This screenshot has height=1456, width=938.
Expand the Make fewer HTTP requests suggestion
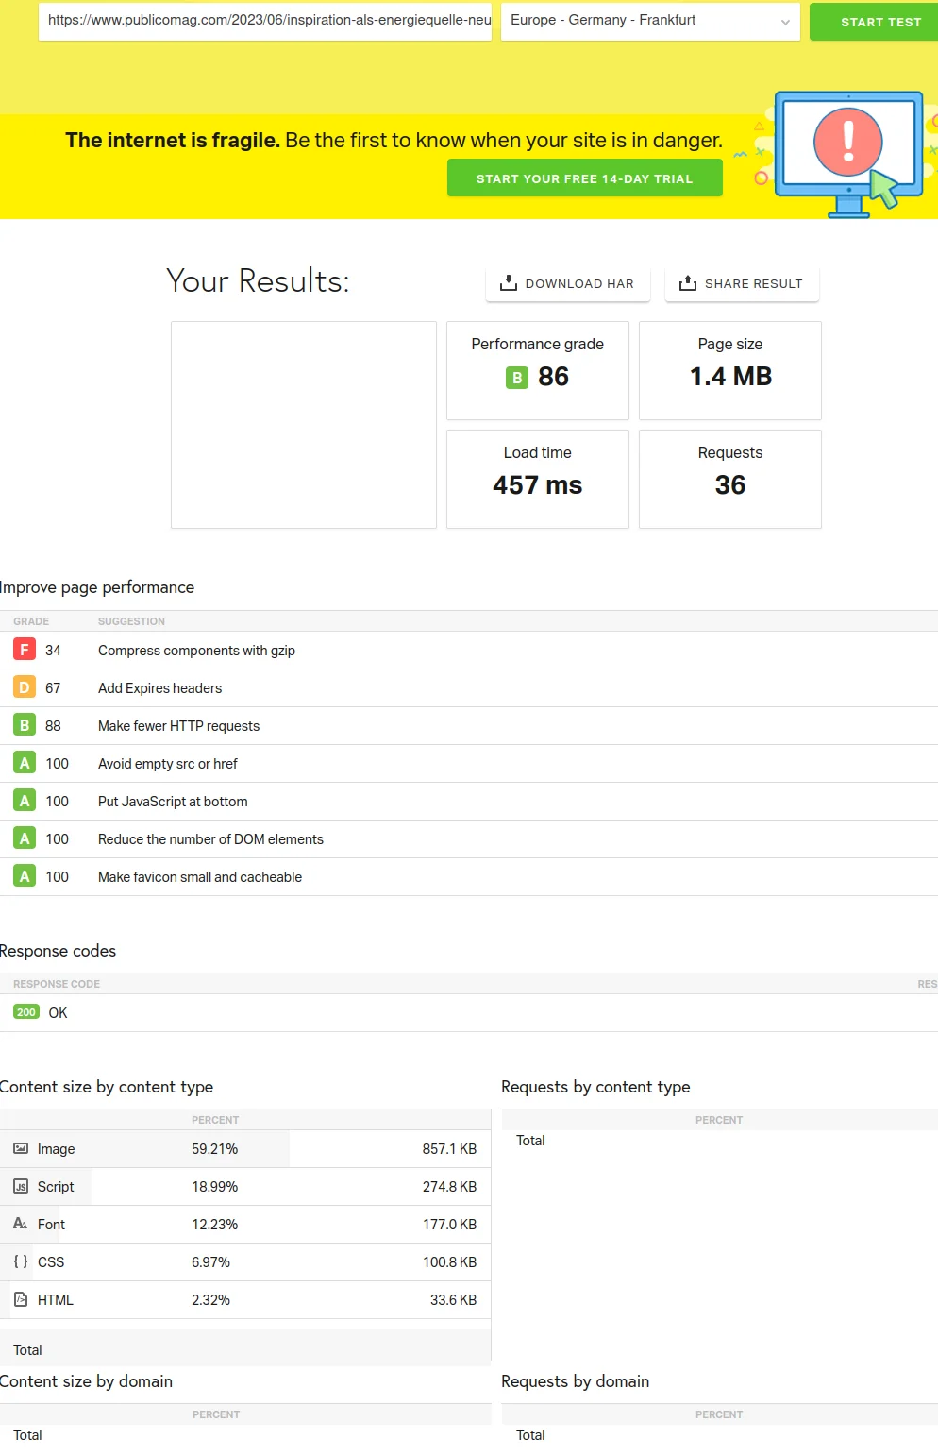(178, 726)
